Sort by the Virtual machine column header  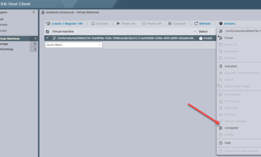coord(63,32)
